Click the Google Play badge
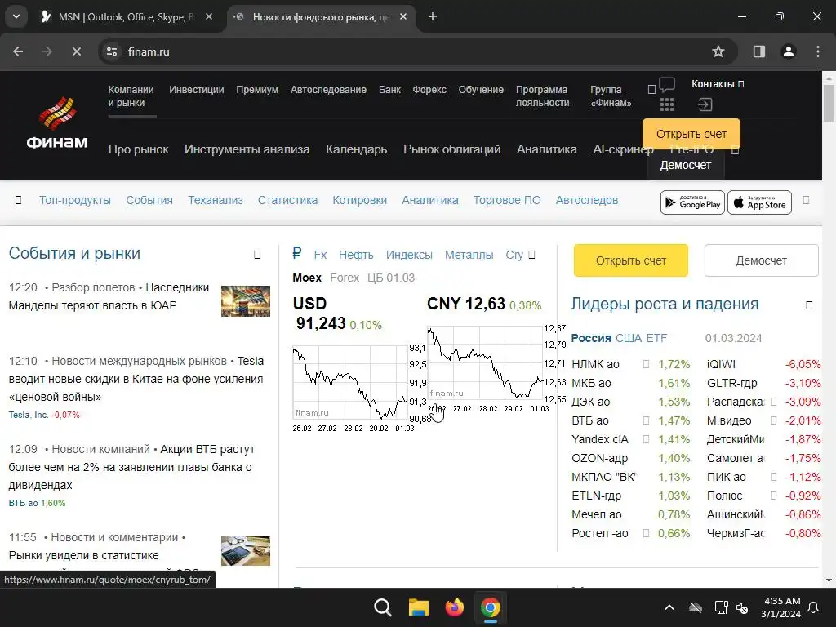This screenshot has width=836, height=627. (692, 202)
